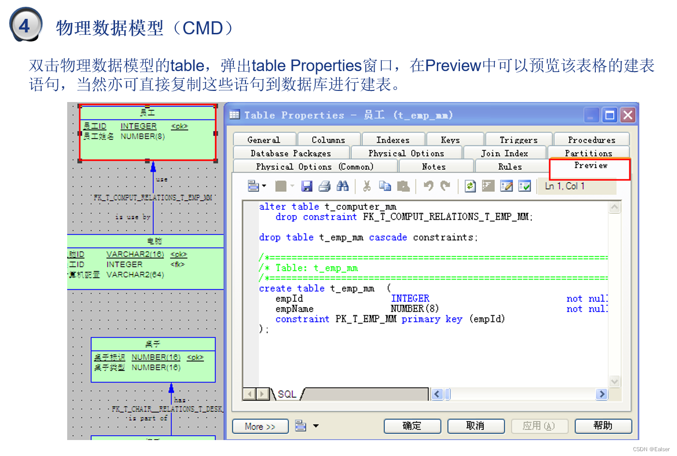Open the Physical Options tab
The height and width of the screenshot is (456, 677).
coord(406,153)
